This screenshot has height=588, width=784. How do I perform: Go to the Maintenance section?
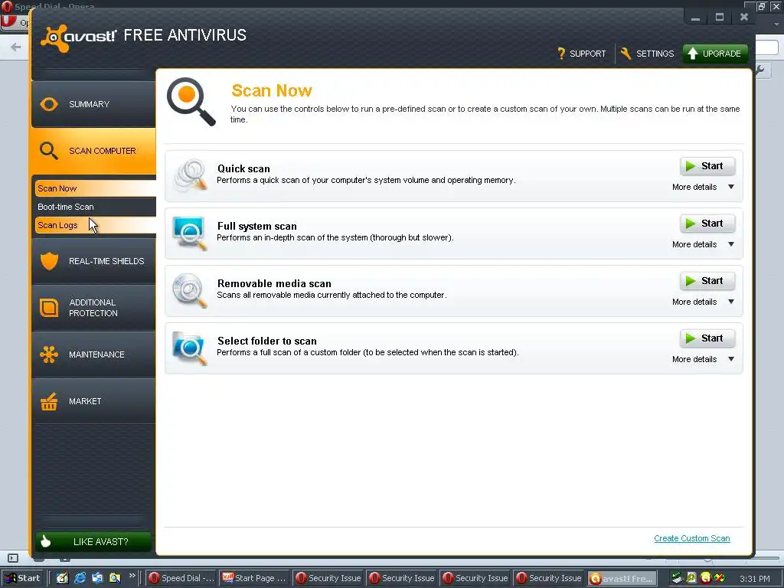(x=93, y=354)
